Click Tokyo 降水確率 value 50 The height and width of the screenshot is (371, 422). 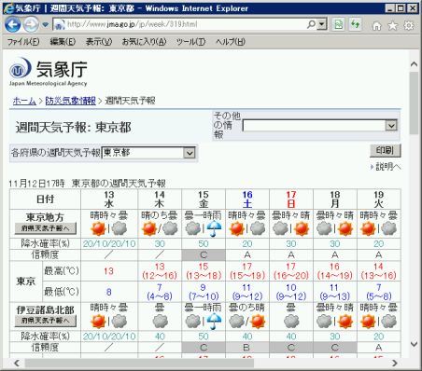click(x=204, y=244)
